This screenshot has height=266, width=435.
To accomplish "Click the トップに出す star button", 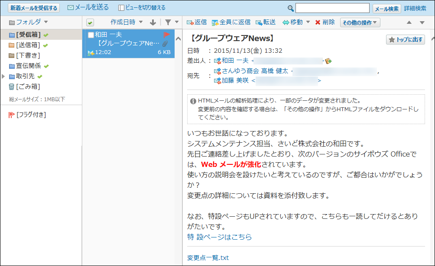I will [405, 40].
